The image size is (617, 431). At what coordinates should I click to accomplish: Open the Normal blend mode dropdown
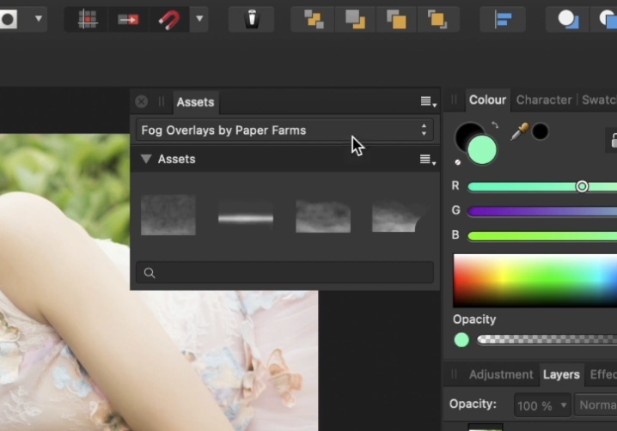point(596,405)
